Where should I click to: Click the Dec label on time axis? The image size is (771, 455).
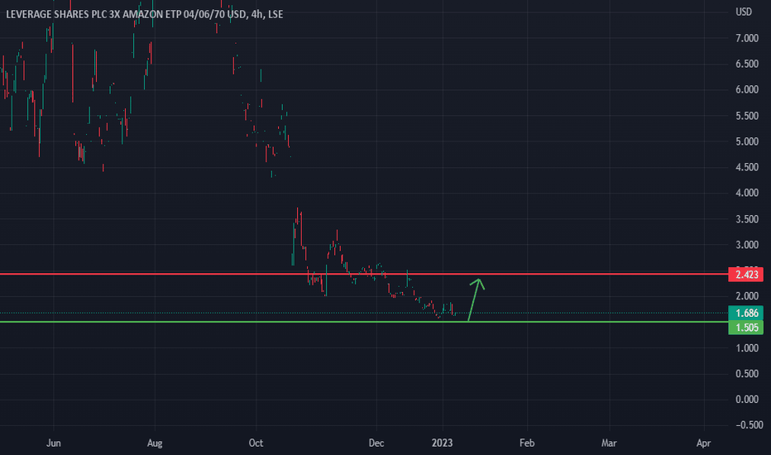pyautogui.click(x=376, y=443)
